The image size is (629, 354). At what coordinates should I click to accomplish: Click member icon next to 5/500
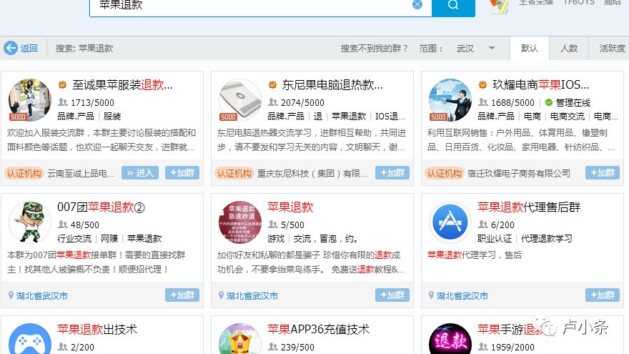273,224
